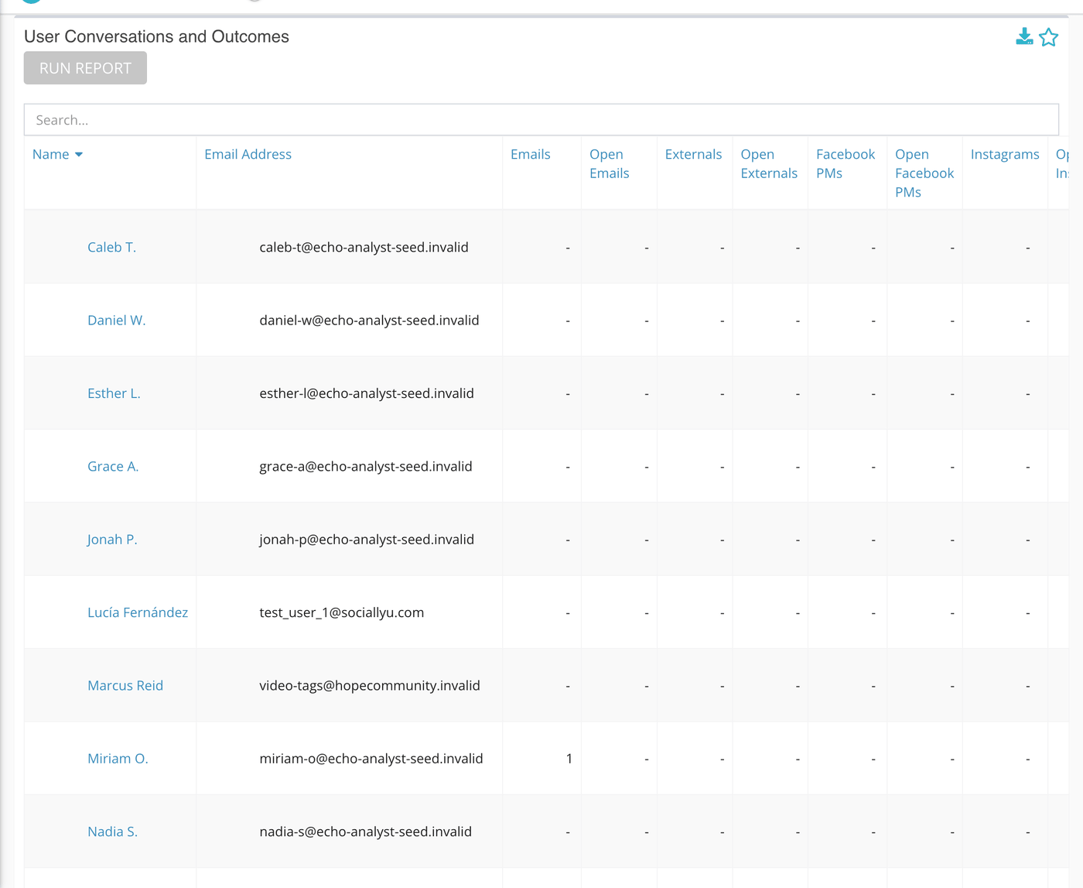Sort by Open Externals column header
This screenshot has width=1083, height=888.
(x=769, y=163)
